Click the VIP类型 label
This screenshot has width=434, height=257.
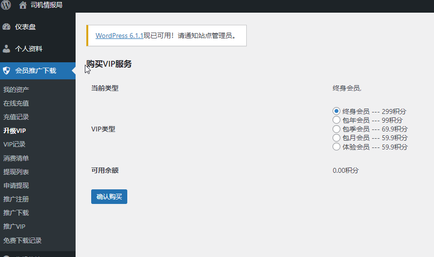(103, 129)
